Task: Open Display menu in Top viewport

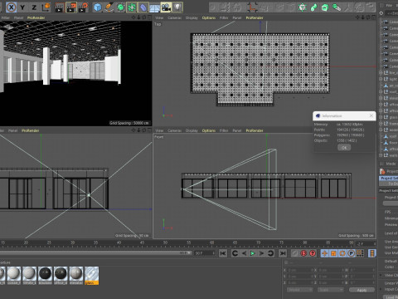Action: point(192,17)
